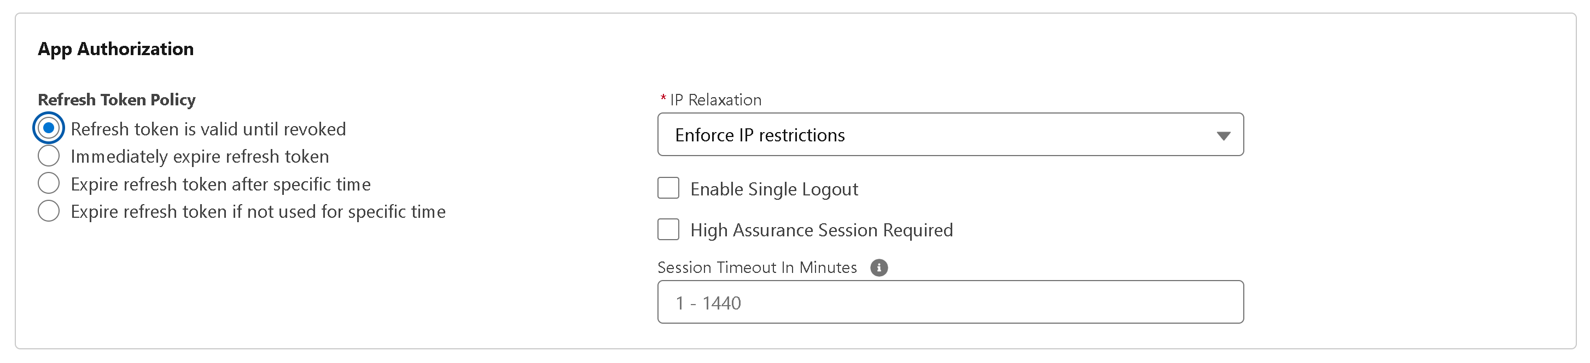
Task: Select 'Refresh token is valid until revoked' radio button
Action: [x=49, y=128]
